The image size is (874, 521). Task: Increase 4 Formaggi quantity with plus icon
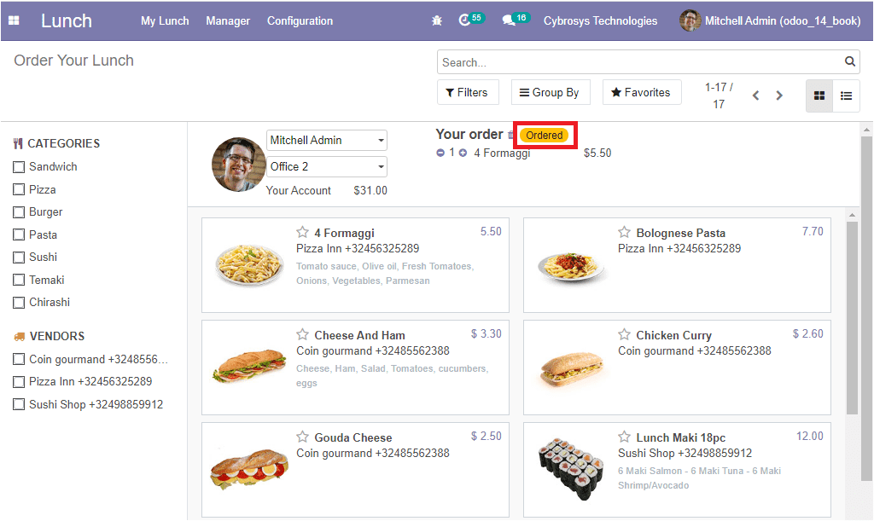463,153
